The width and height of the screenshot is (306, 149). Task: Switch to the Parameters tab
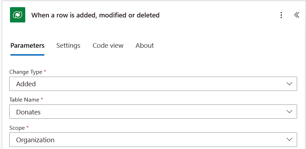tap(27, 46)
